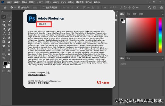
Task: Select the Brush tool
Action: (4, 33)
